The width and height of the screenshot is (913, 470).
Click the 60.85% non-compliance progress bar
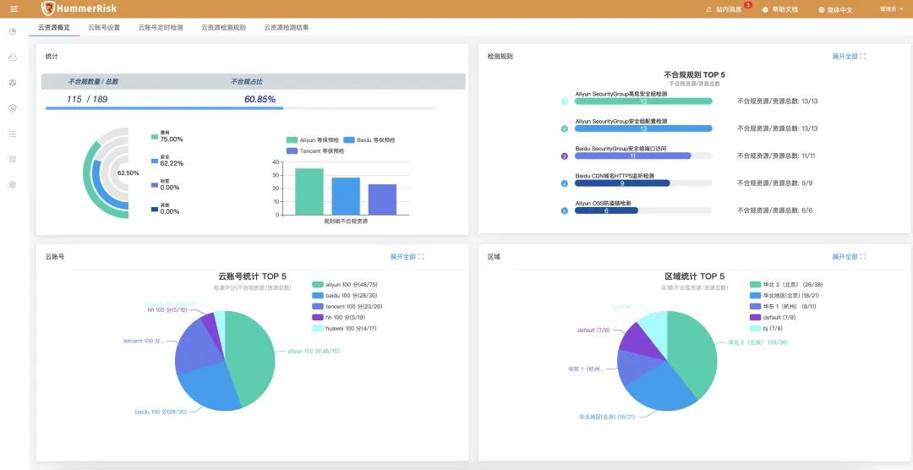[241, 108]
